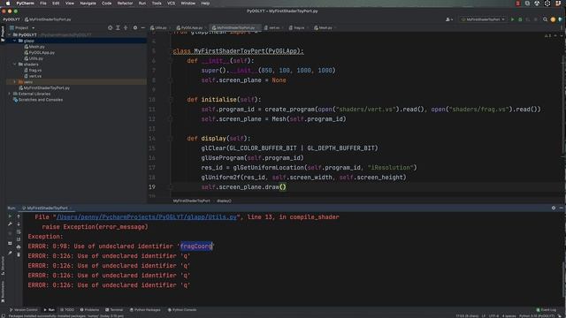Open Project panel gear options

pyautogui.click(x=135, y=27)
